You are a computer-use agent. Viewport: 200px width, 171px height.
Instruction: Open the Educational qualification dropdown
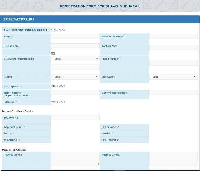click(x=75, y=59)
